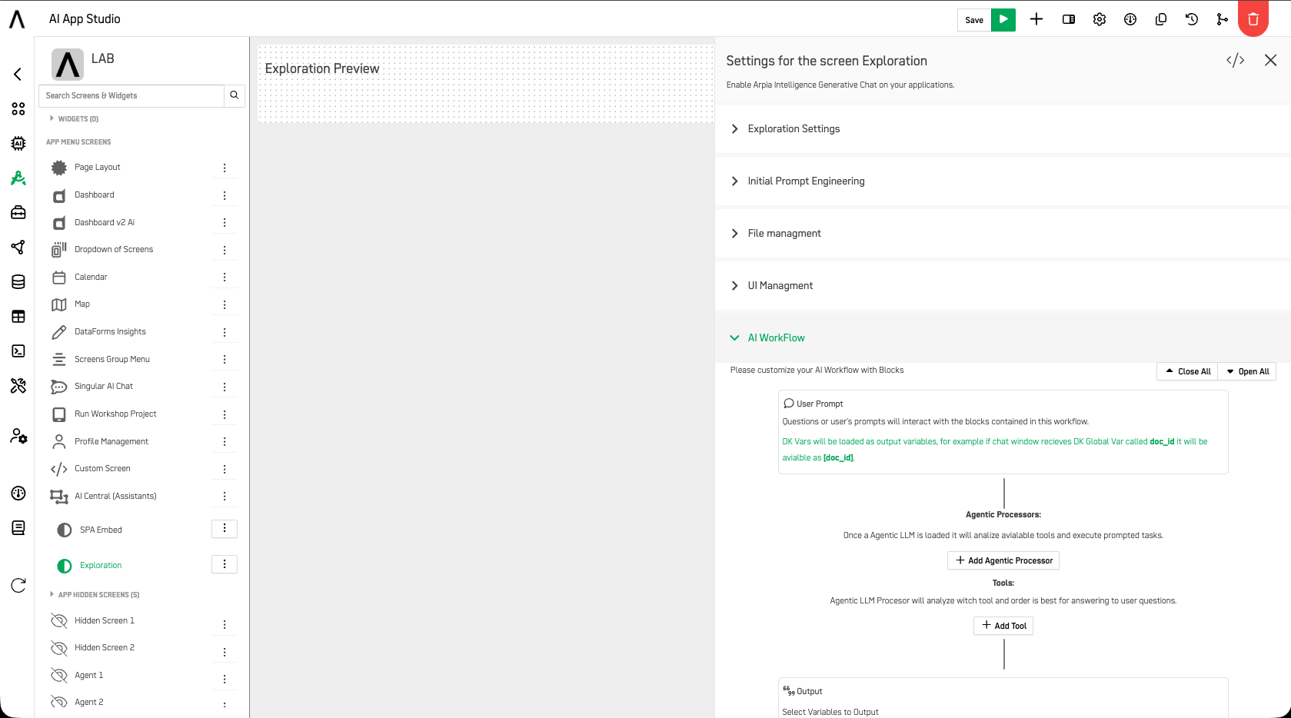
Task: Click the plus add icon in toolbar
Action: tap(1036, 19)
